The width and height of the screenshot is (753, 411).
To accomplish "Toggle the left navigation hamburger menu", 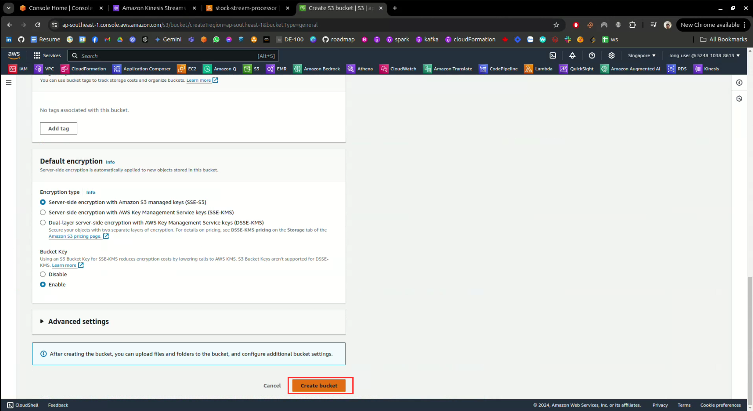I will 9,83.
